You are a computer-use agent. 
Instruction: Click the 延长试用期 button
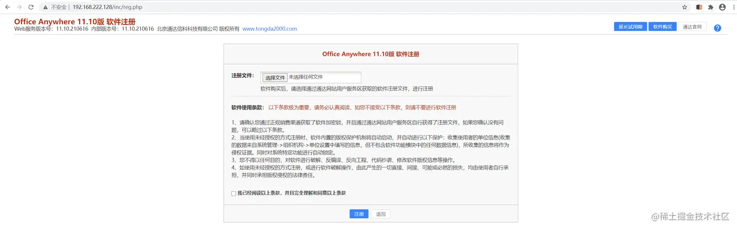tap(630, 27)
